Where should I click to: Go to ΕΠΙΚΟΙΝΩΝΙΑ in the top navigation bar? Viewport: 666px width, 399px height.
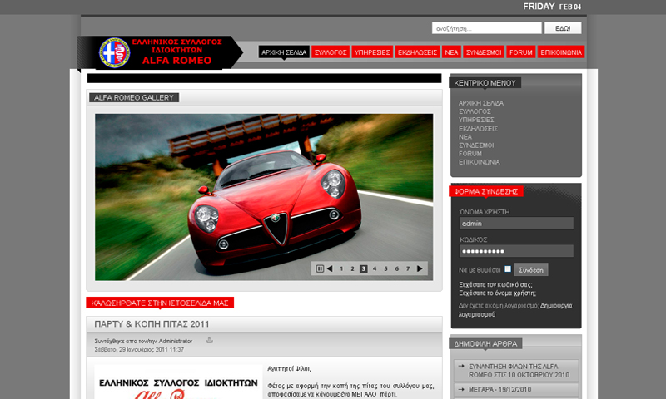click(x=561, y=52)
